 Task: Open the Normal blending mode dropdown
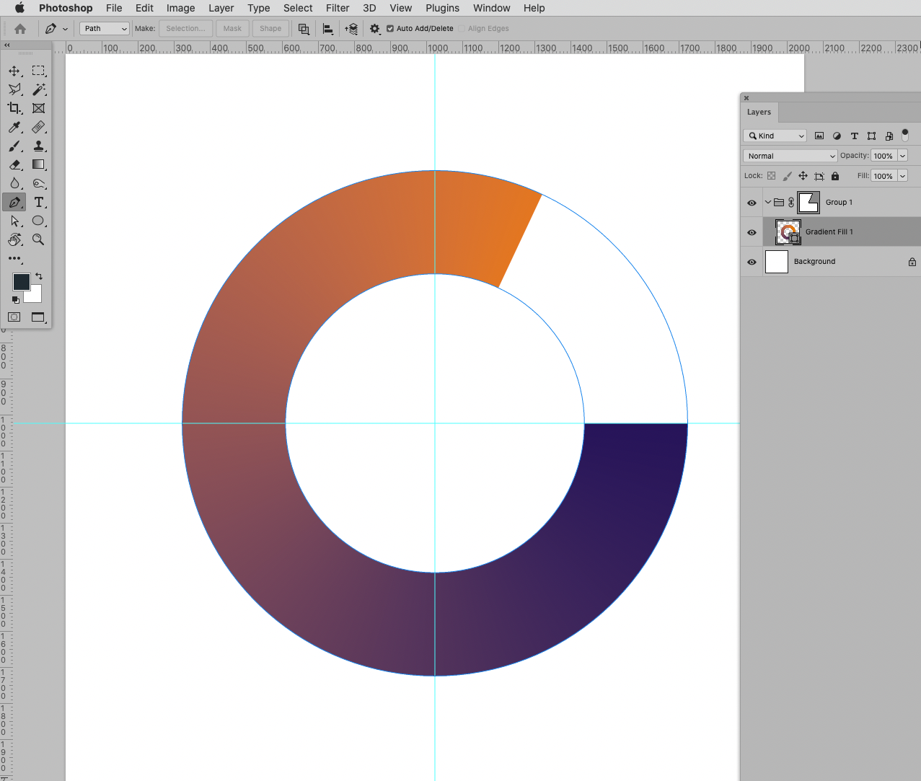click(x=790, y=155)
